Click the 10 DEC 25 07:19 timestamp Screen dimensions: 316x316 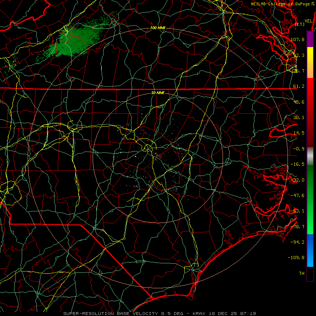[232, 314]
